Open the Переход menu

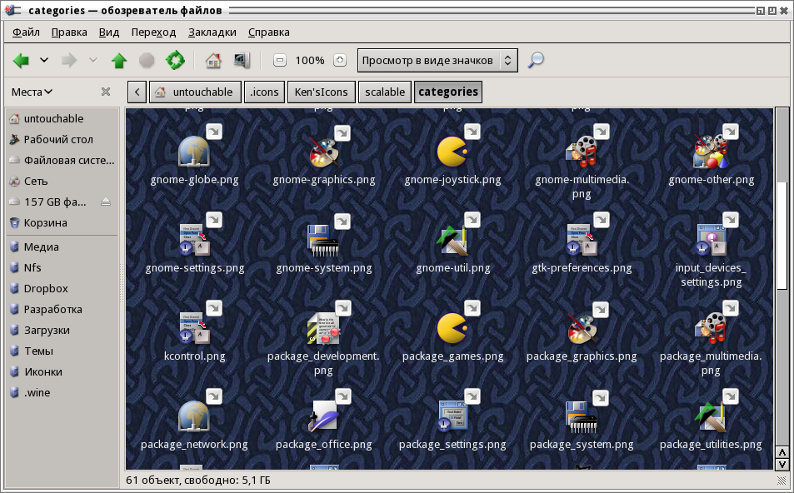pos(153,32)
